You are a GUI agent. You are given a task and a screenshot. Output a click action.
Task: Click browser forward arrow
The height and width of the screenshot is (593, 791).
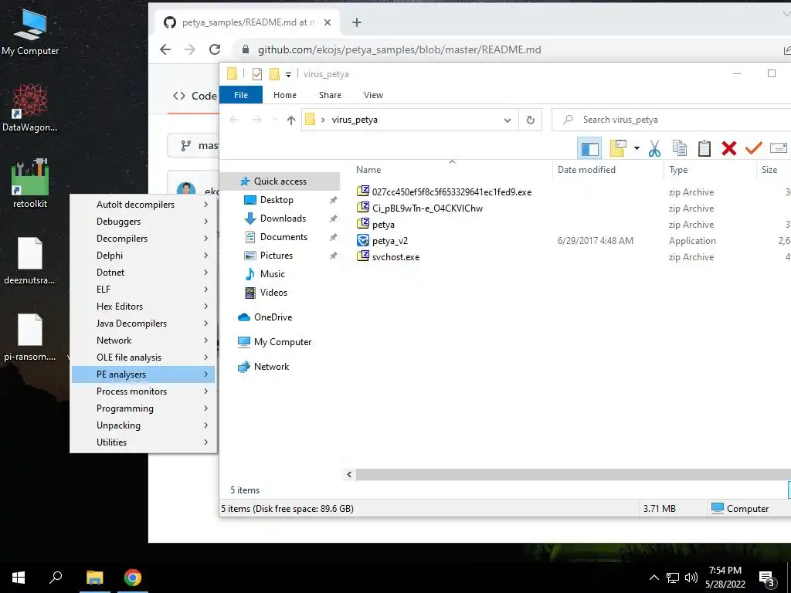[190, 49]
